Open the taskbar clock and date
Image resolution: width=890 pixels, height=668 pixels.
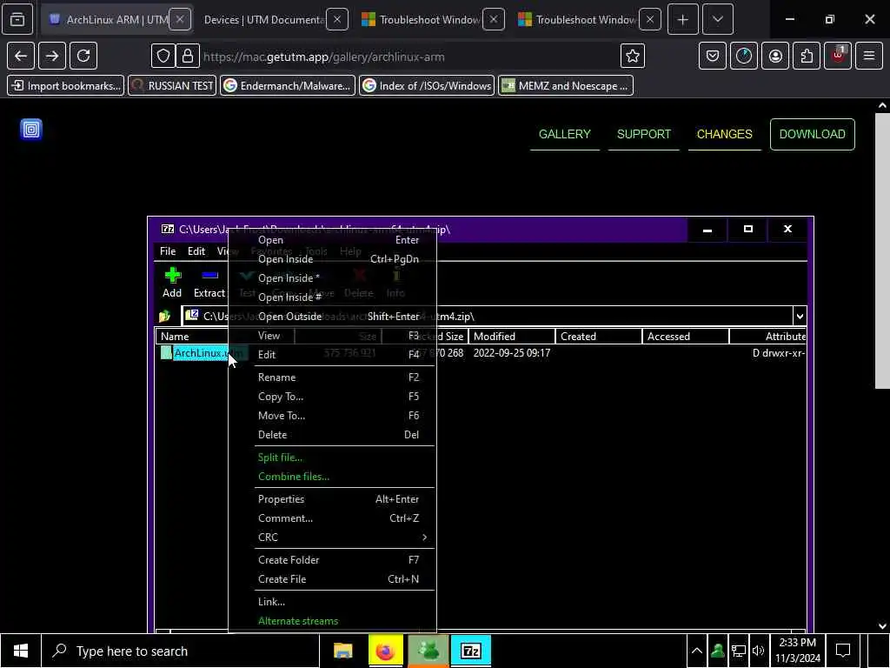coord(798,651)
